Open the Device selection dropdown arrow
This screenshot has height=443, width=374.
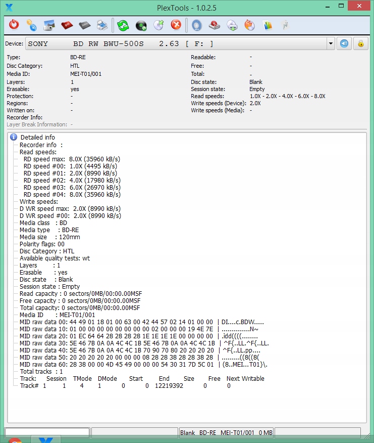click(x=331, y=43)
